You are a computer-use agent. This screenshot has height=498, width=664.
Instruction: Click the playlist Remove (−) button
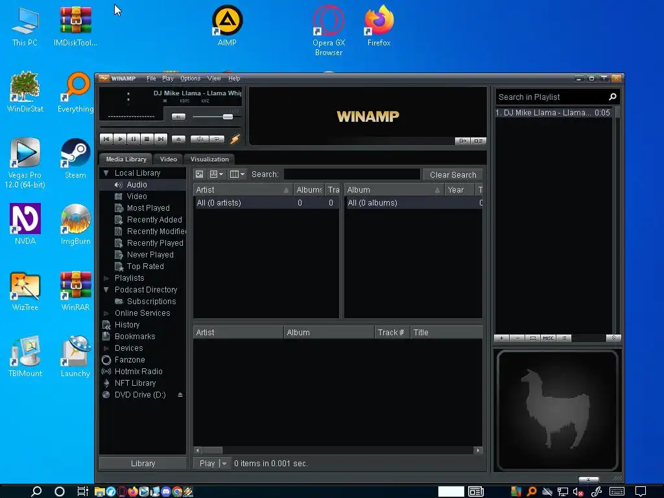pos(517,338)
